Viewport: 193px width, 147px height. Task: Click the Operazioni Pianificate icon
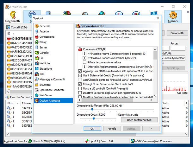37,90
